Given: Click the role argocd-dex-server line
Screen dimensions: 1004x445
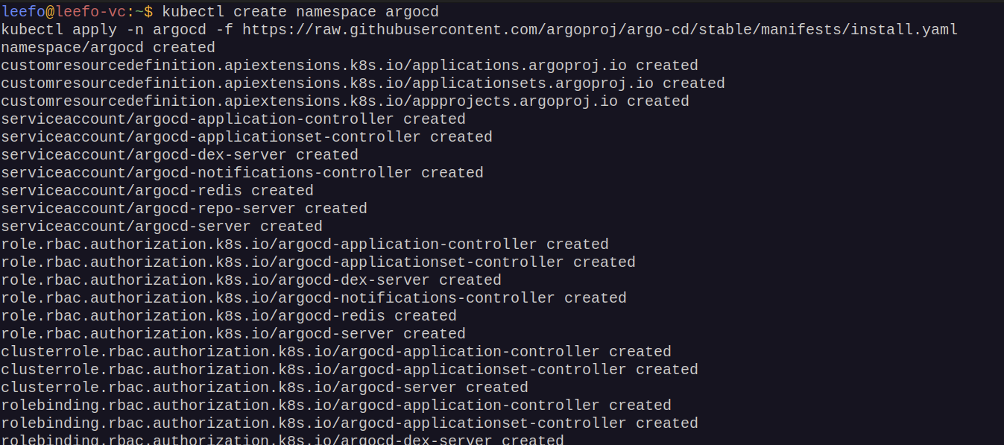Looking at the screenshot, I should 251,280.
